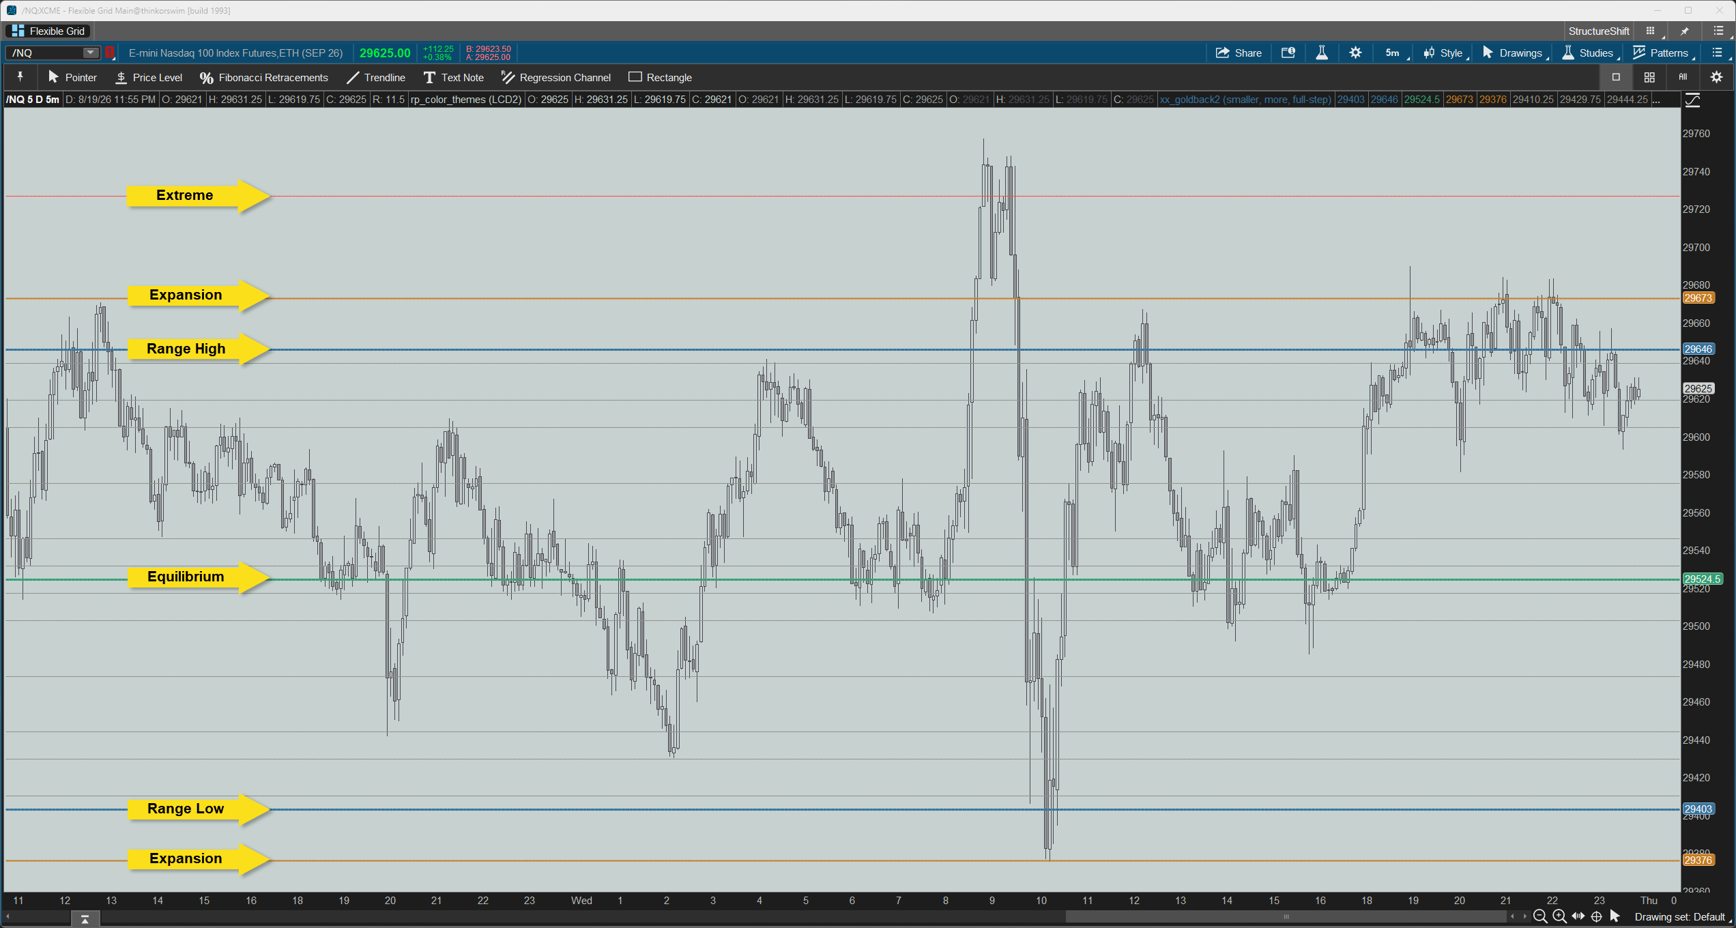Click the ask price A: 29625.00
Screen dimensions: 1736x928
[488, 57]
